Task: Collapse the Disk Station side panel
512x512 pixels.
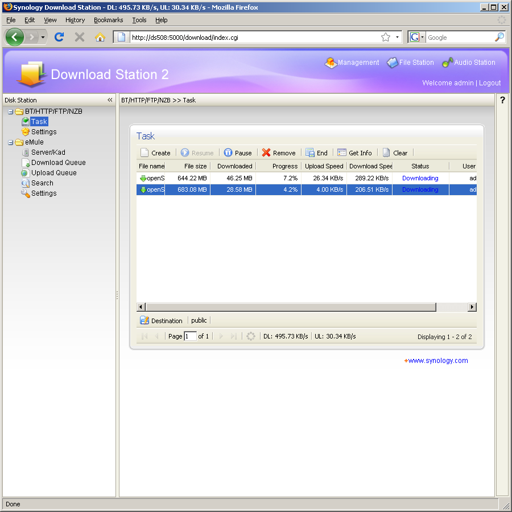Action: click(x=110, y=100)
